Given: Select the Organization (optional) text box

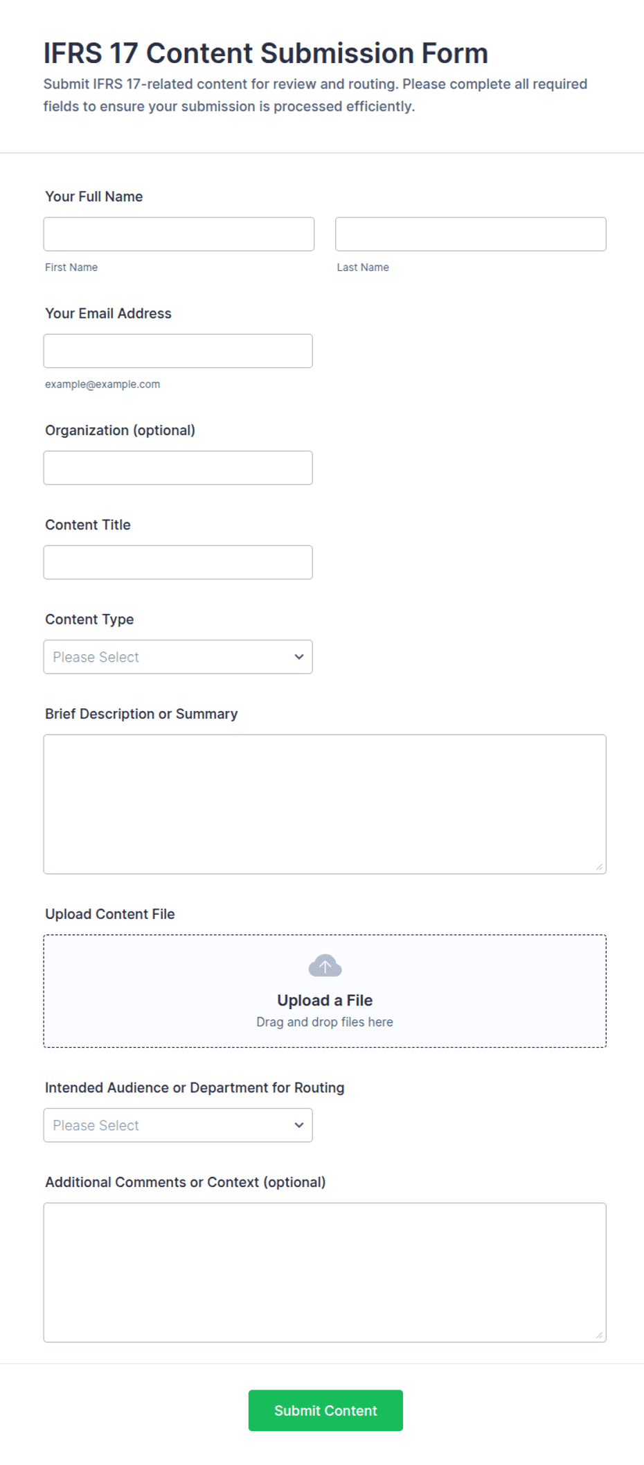Looking at the screenshot, I should pos(178,468).
